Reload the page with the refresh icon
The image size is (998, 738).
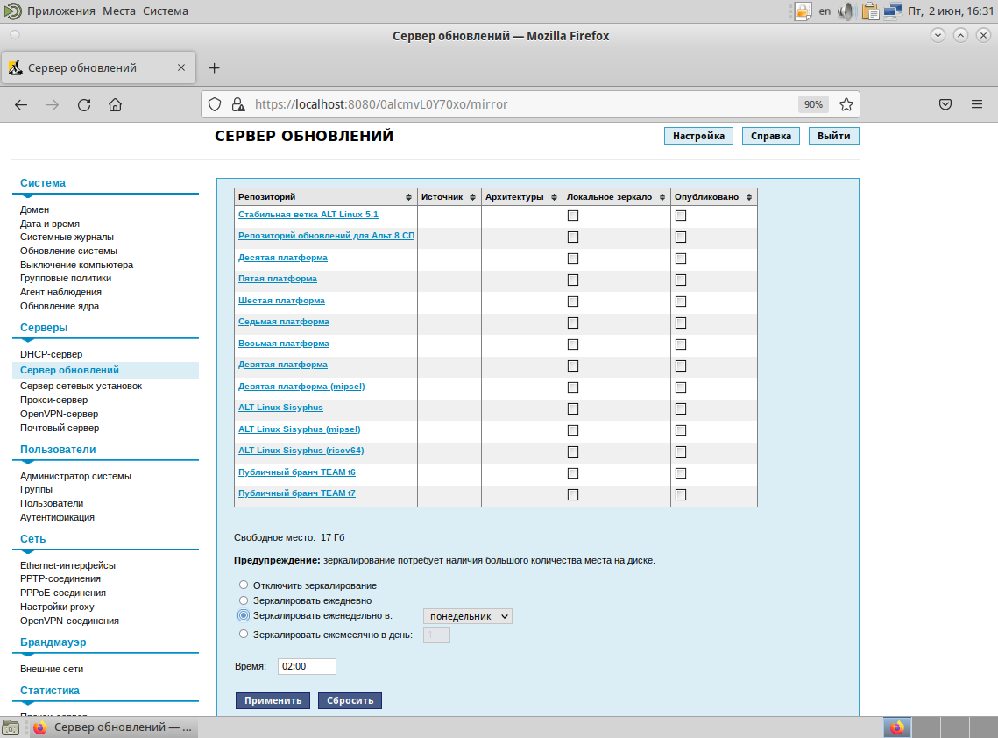tap(84, 104)
